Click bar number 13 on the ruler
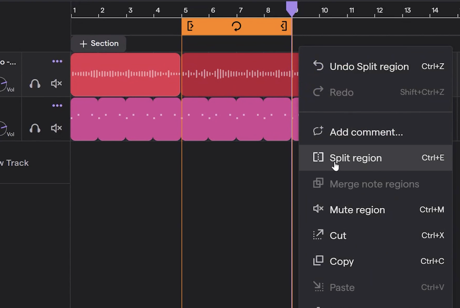This screenshot has height=308, width=460. tap(408, 10)
